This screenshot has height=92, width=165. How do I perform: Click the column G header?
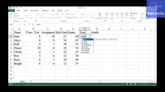coord(97,29)
